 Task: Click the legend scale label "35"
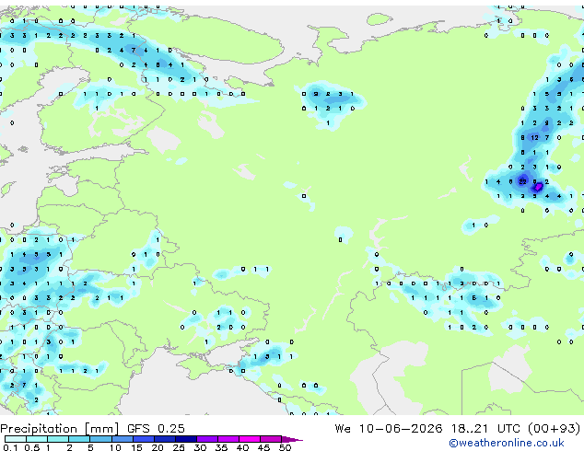pyautogui.click(x=221, y=447)
